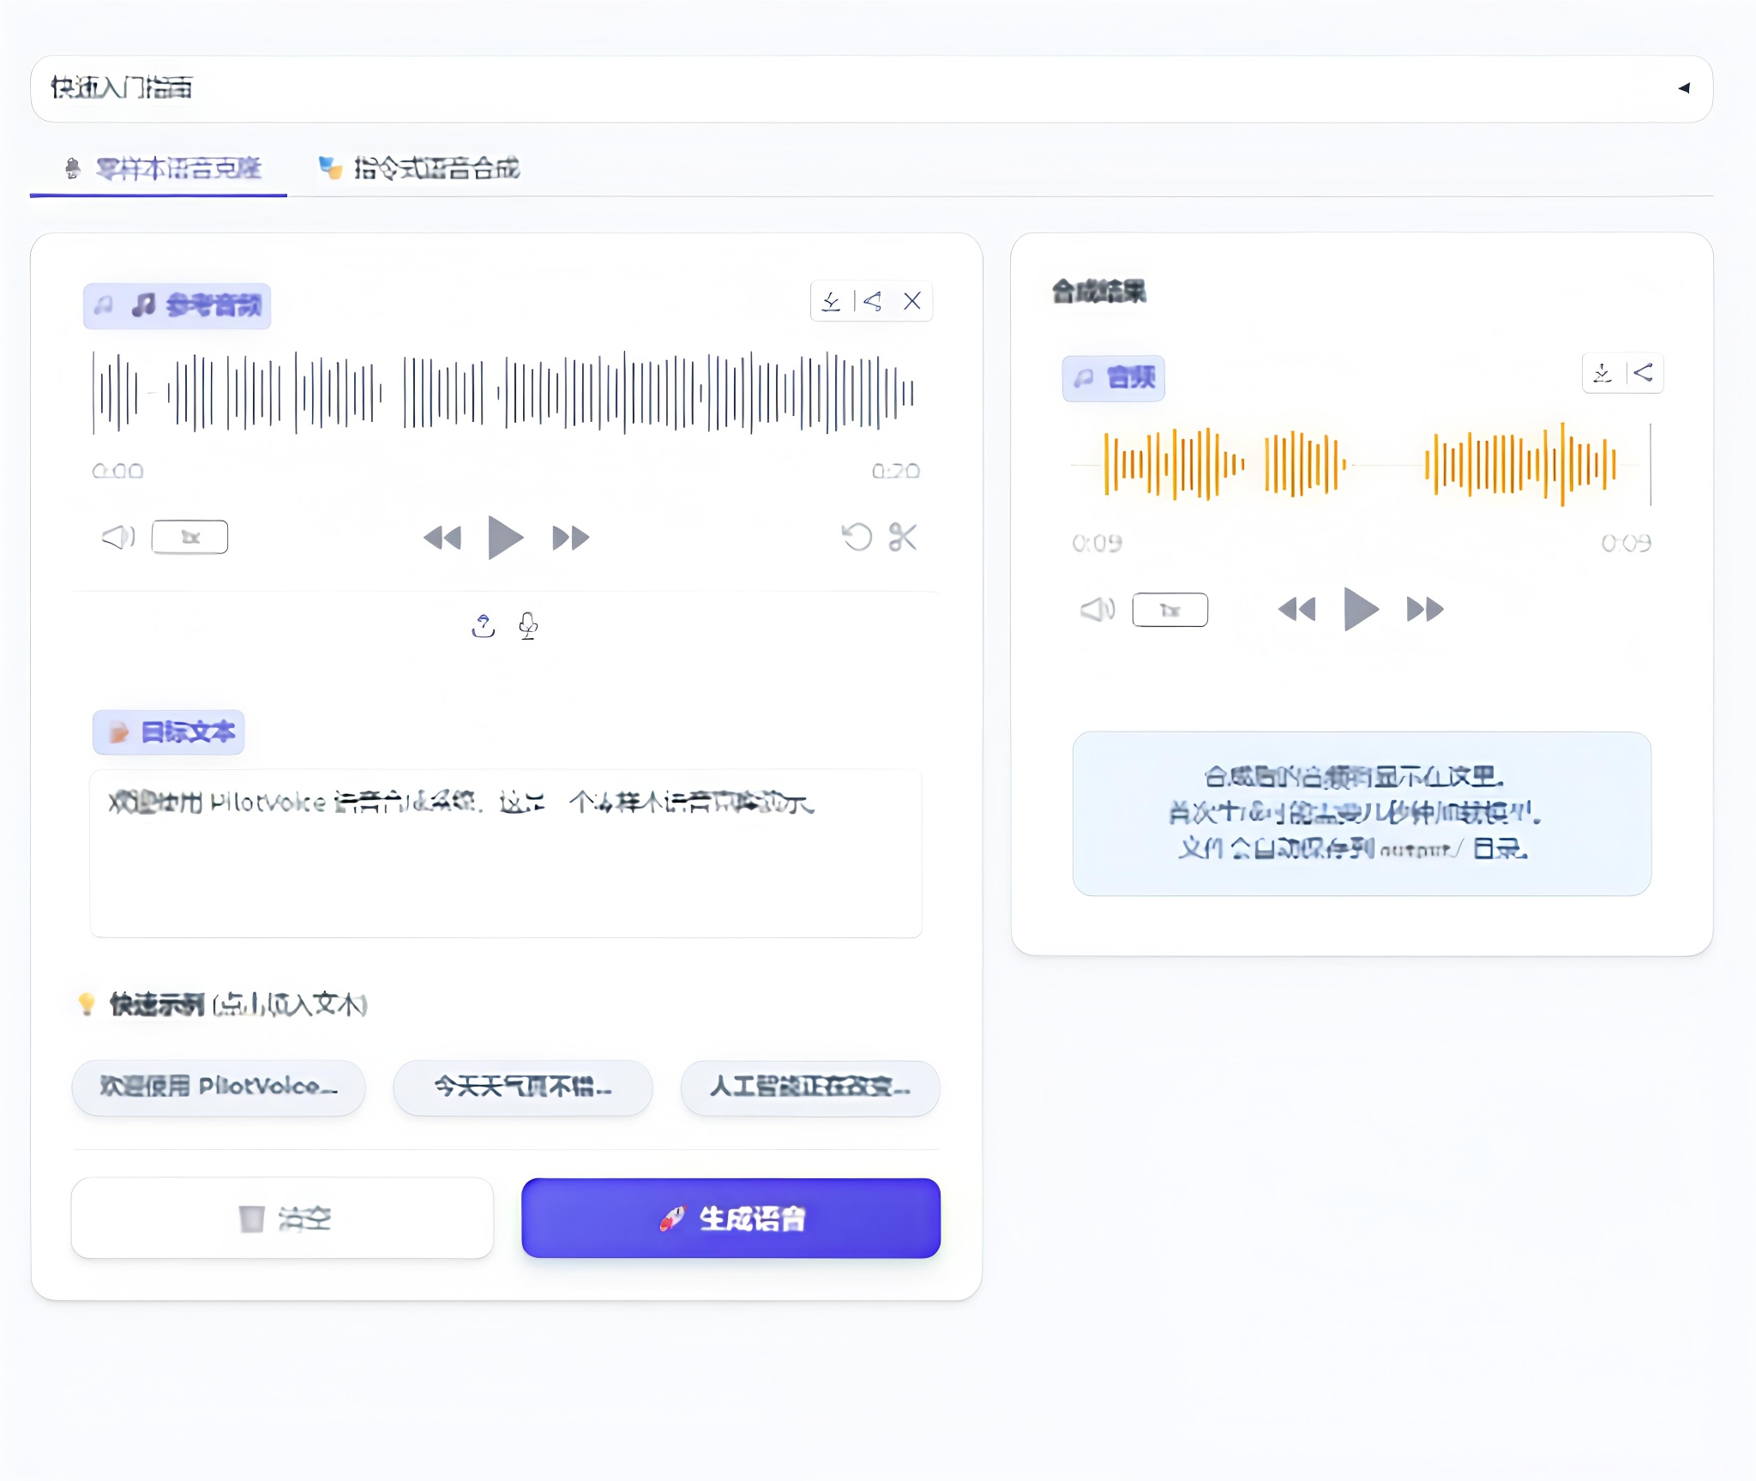Fast-forward the result audio

click(1425, 610)
